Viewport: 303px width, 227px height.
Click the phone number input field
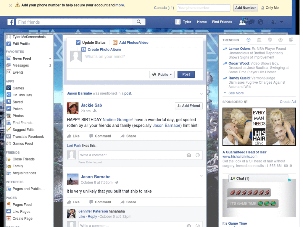pos(203,8)
